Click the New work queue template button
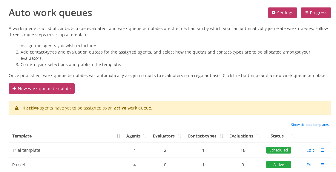This screenshot has height=172, width=336. point(42,88)
